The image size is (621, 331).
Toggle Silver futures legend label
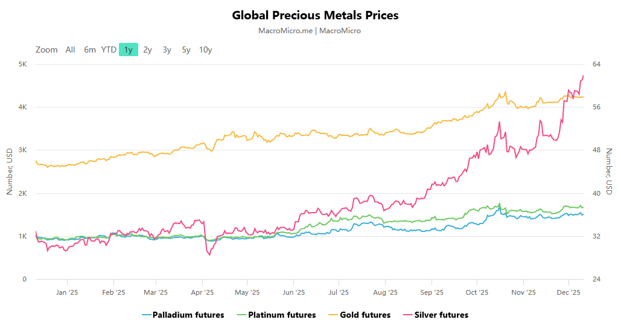(x=441, y=315)
